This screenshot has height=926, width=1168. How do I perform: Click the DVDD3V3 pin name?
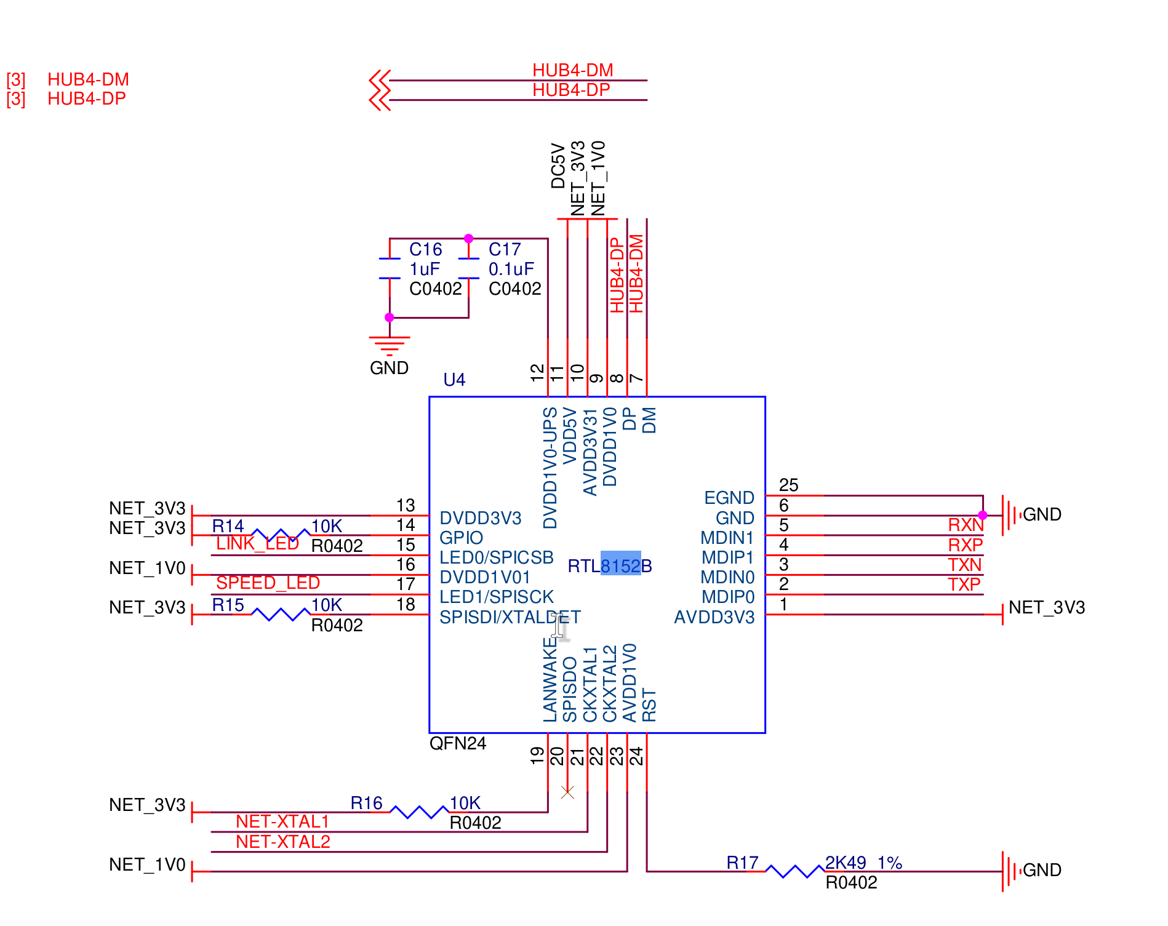[x=480, y=518]
